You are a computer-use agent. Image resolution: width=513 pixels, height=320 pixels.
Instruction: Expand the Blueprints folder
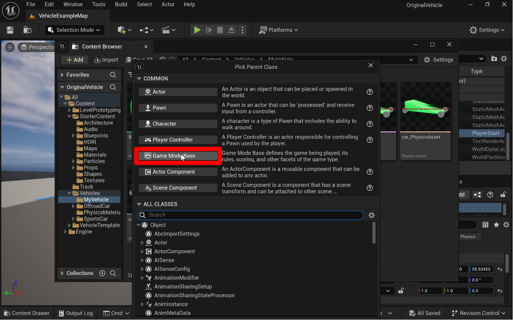point(74,136)
